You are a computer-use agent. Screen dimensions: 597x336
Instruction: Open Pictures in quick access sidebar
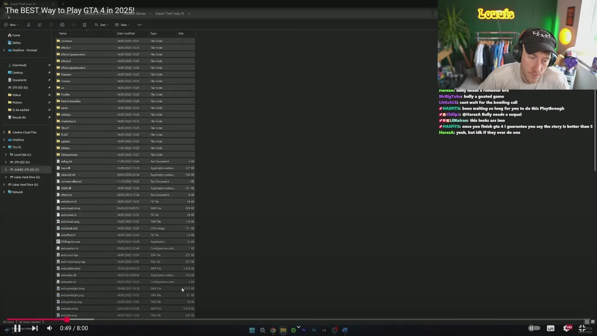[17, 102]
